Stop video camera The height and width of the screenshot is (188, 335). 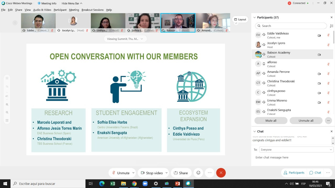point(152,173)
